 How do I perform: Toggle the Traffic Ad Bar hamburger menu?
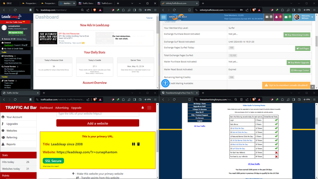pos(149,108)
